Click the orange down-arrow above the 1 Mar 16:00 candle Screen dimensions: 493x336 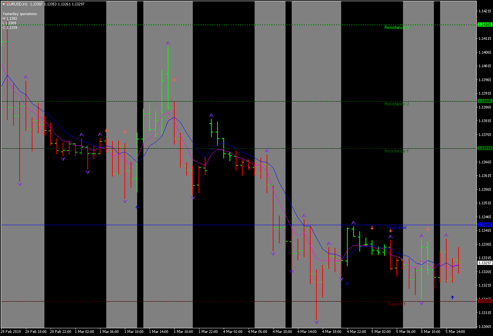[x=174, y=80]
